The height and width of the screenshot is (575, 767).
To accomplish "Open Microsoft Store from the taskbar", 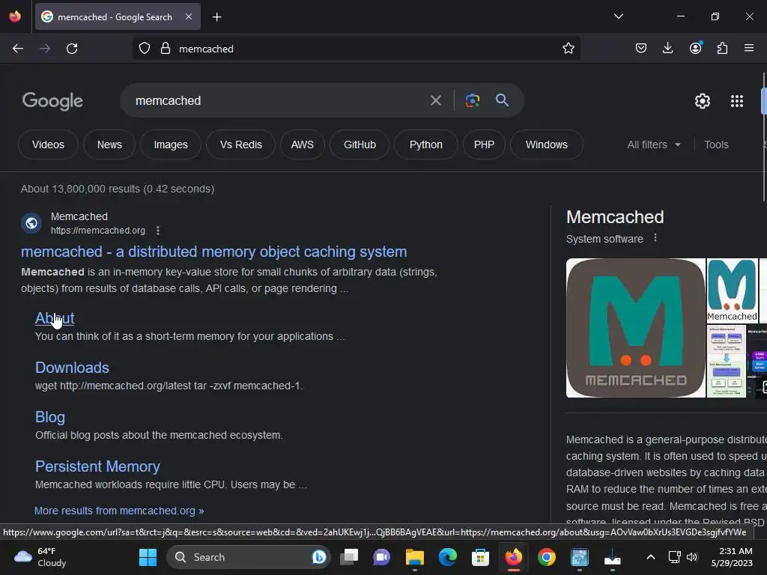I will pos(480,557).
